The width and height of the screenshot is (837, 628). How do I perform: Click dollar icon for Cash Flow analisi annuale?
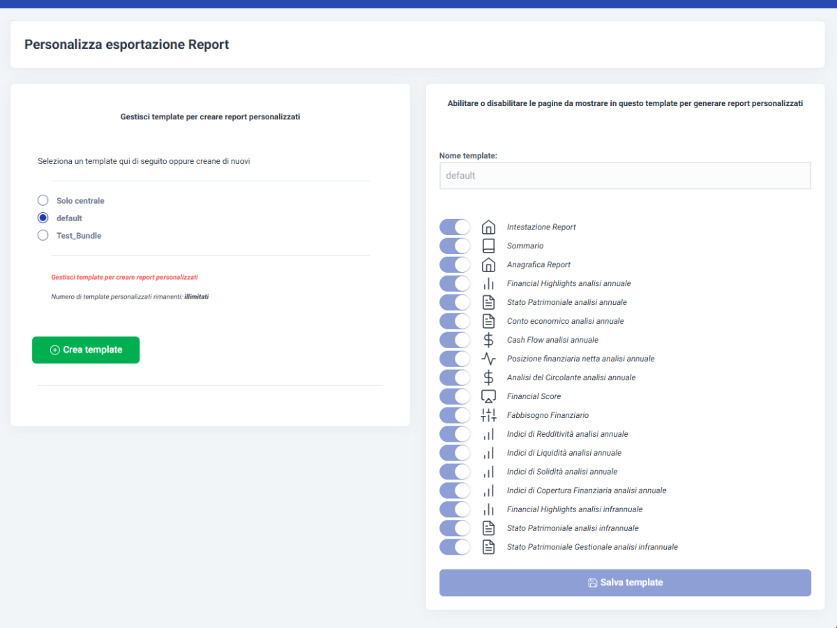coord(488,340)
